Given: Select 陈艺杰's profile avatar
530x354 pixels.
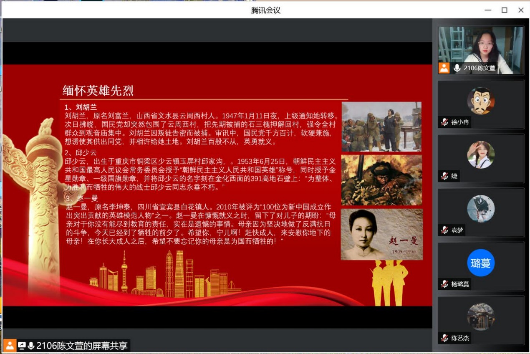Looking at the screenshot, I should click(x=481, y=316).
